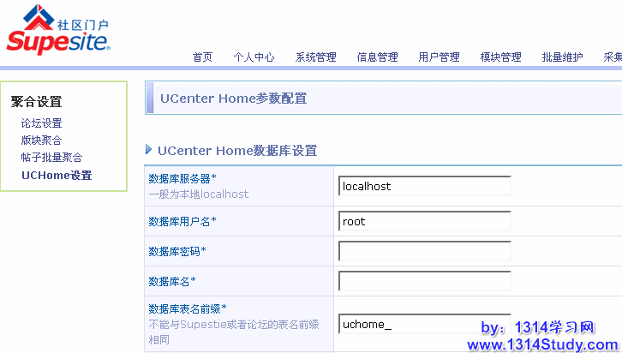This screenshot has width=622, height=353.
Task: Click the Supesite logo
Action: 58,30
